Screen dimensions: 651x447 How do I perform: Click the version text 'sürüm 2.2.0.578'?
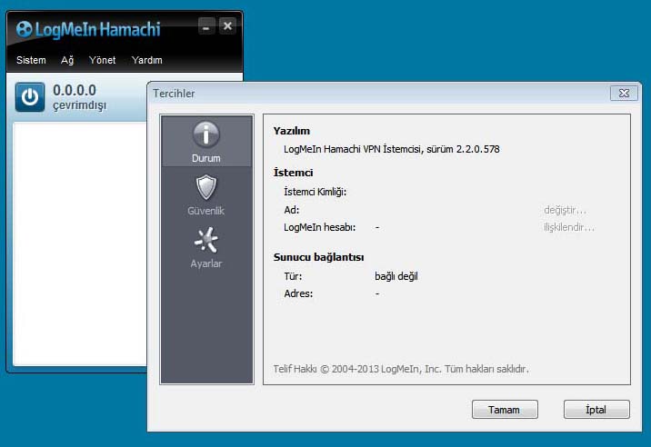464,149
